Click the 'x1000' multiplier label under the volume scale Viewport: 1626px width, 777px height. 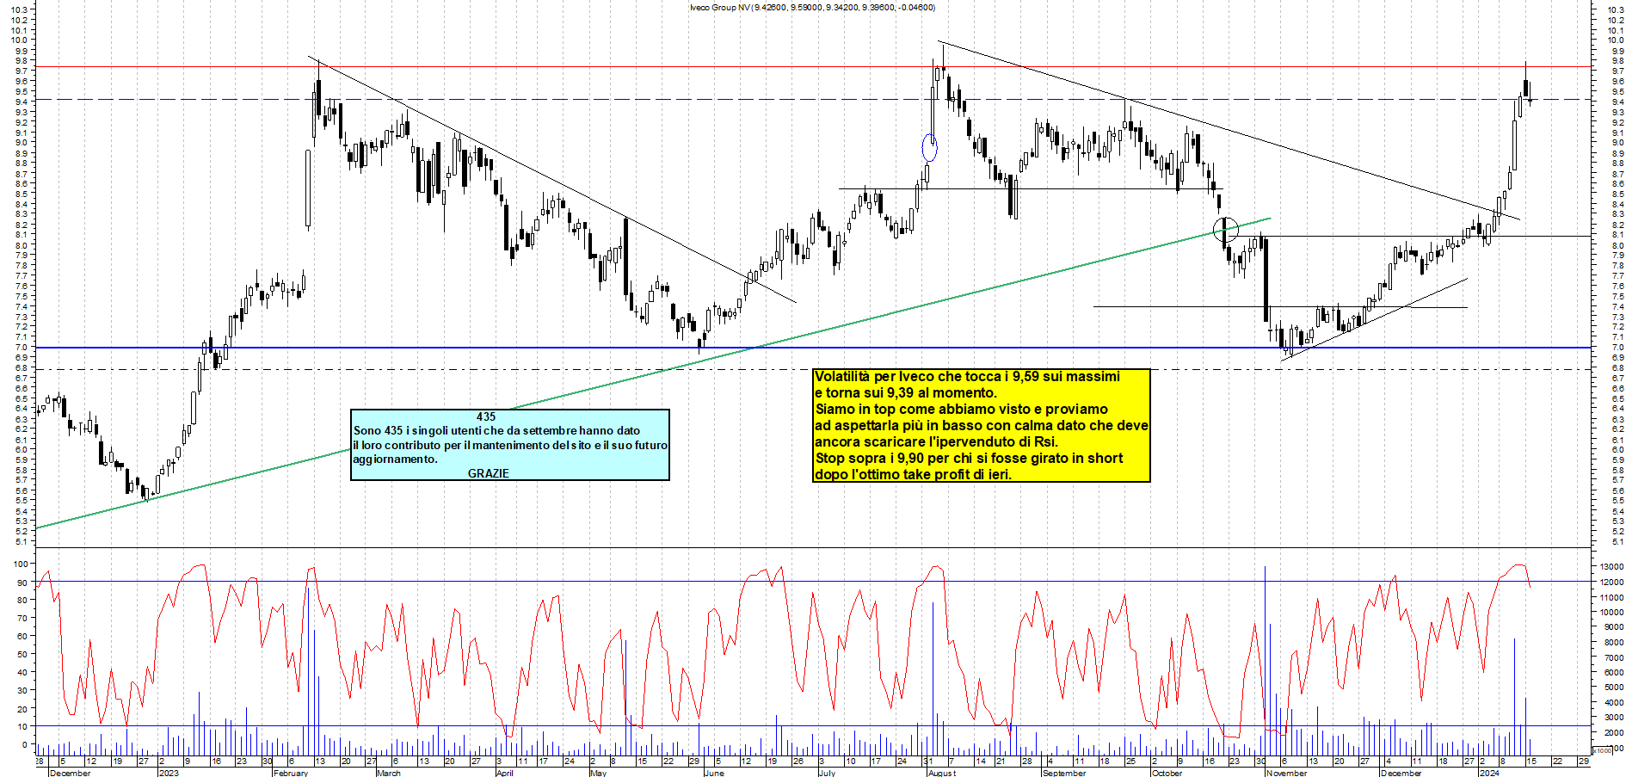pos(1602,750)
